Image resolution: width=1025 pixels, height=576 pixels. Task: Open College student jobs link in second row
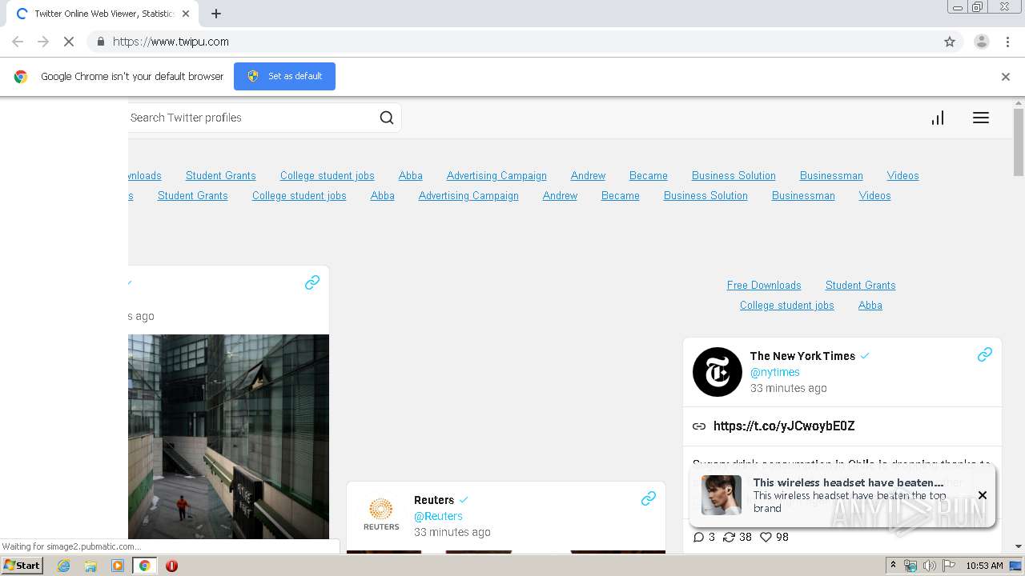[x=299, y=195]
